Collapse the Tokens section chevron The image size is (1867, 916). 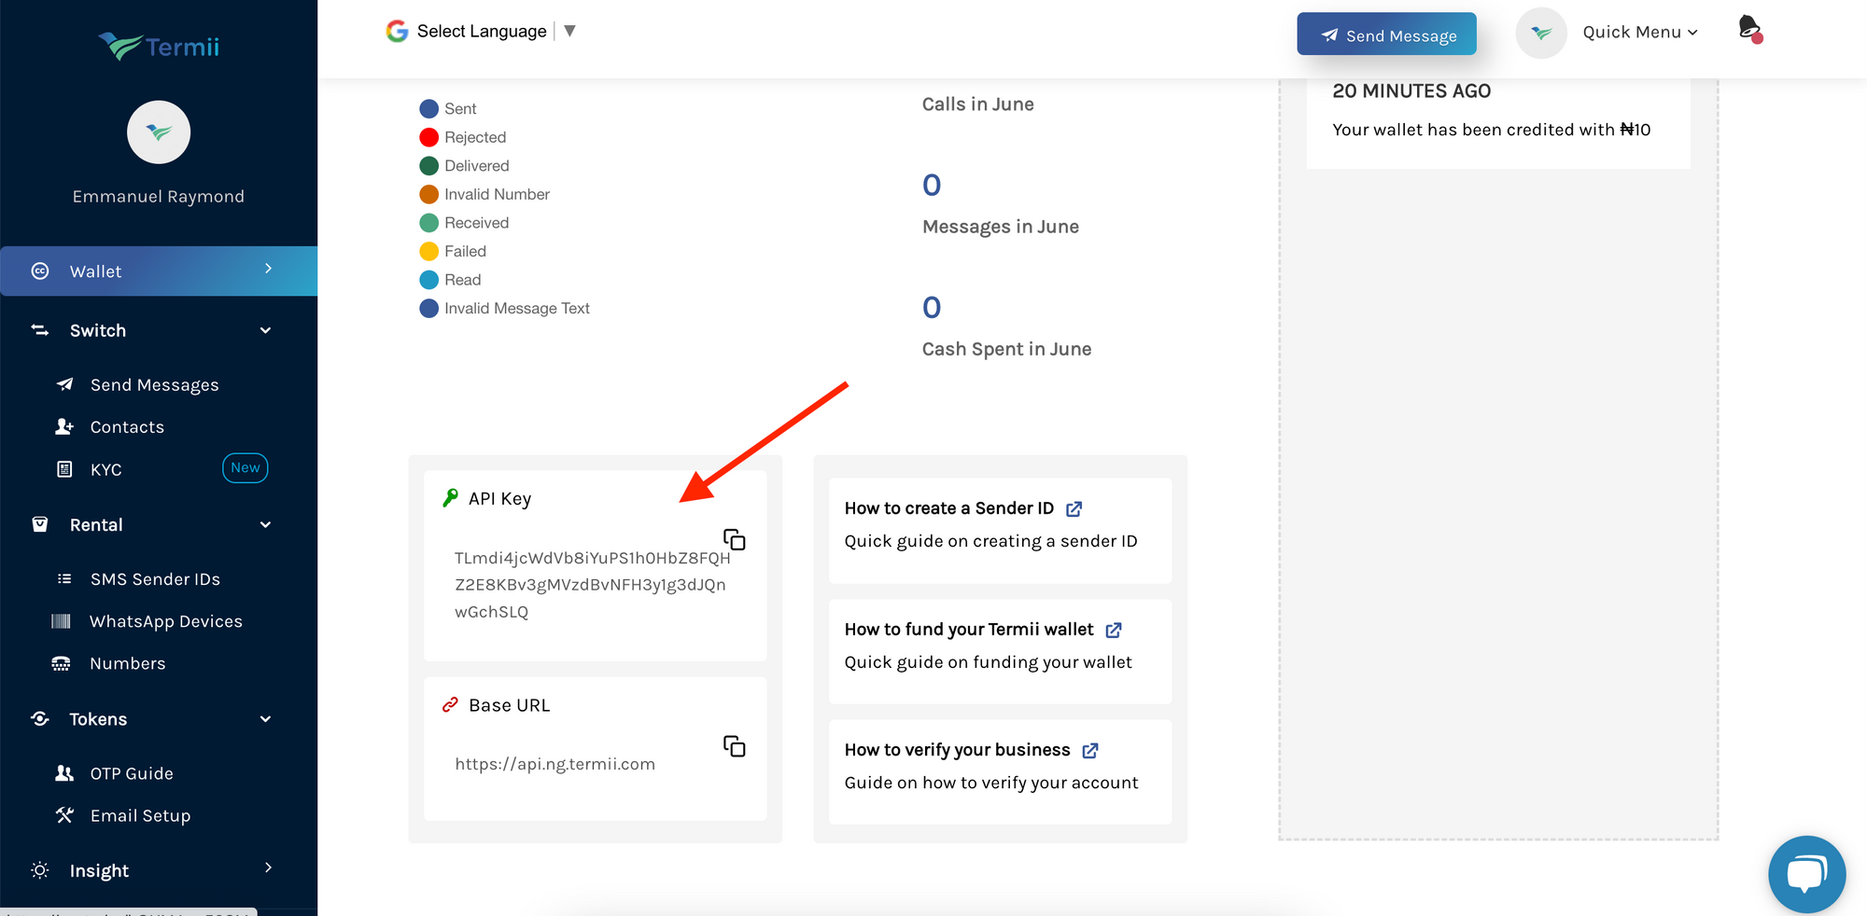pos(265,719)
